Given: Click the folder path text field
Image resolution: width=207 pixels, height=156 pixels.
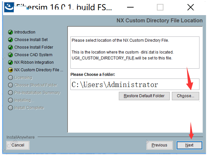Looking at the screenshot, I should pos(135,84).
